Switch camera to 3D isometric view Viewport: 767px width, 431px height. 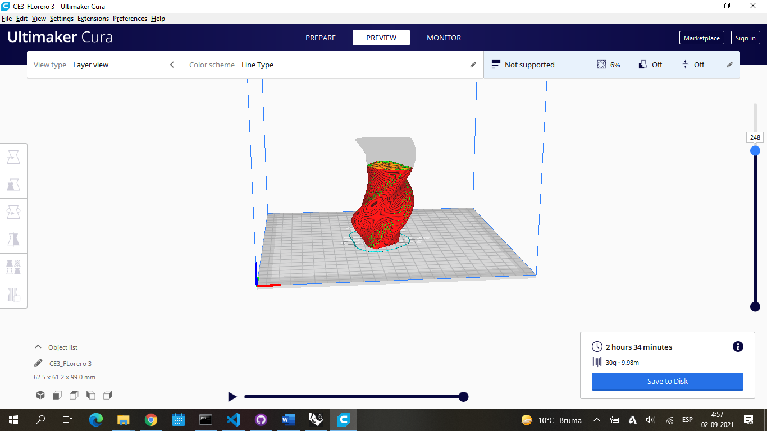tap(40, 395)
